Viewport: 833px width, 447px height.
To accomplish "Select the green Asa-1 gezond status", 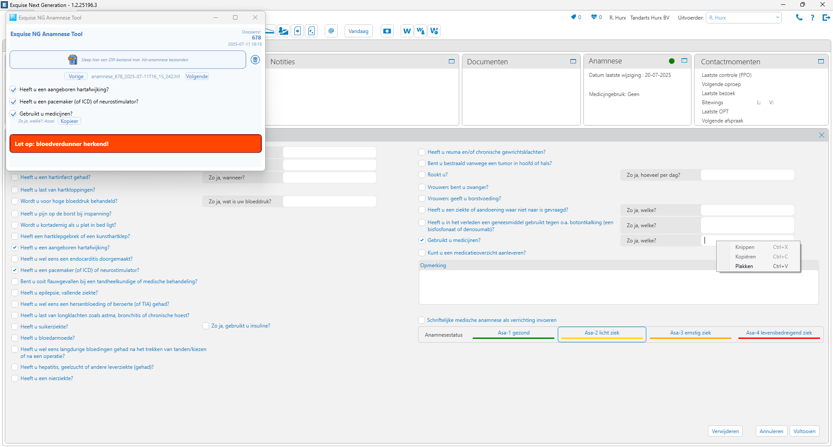I will click(514, 334).
